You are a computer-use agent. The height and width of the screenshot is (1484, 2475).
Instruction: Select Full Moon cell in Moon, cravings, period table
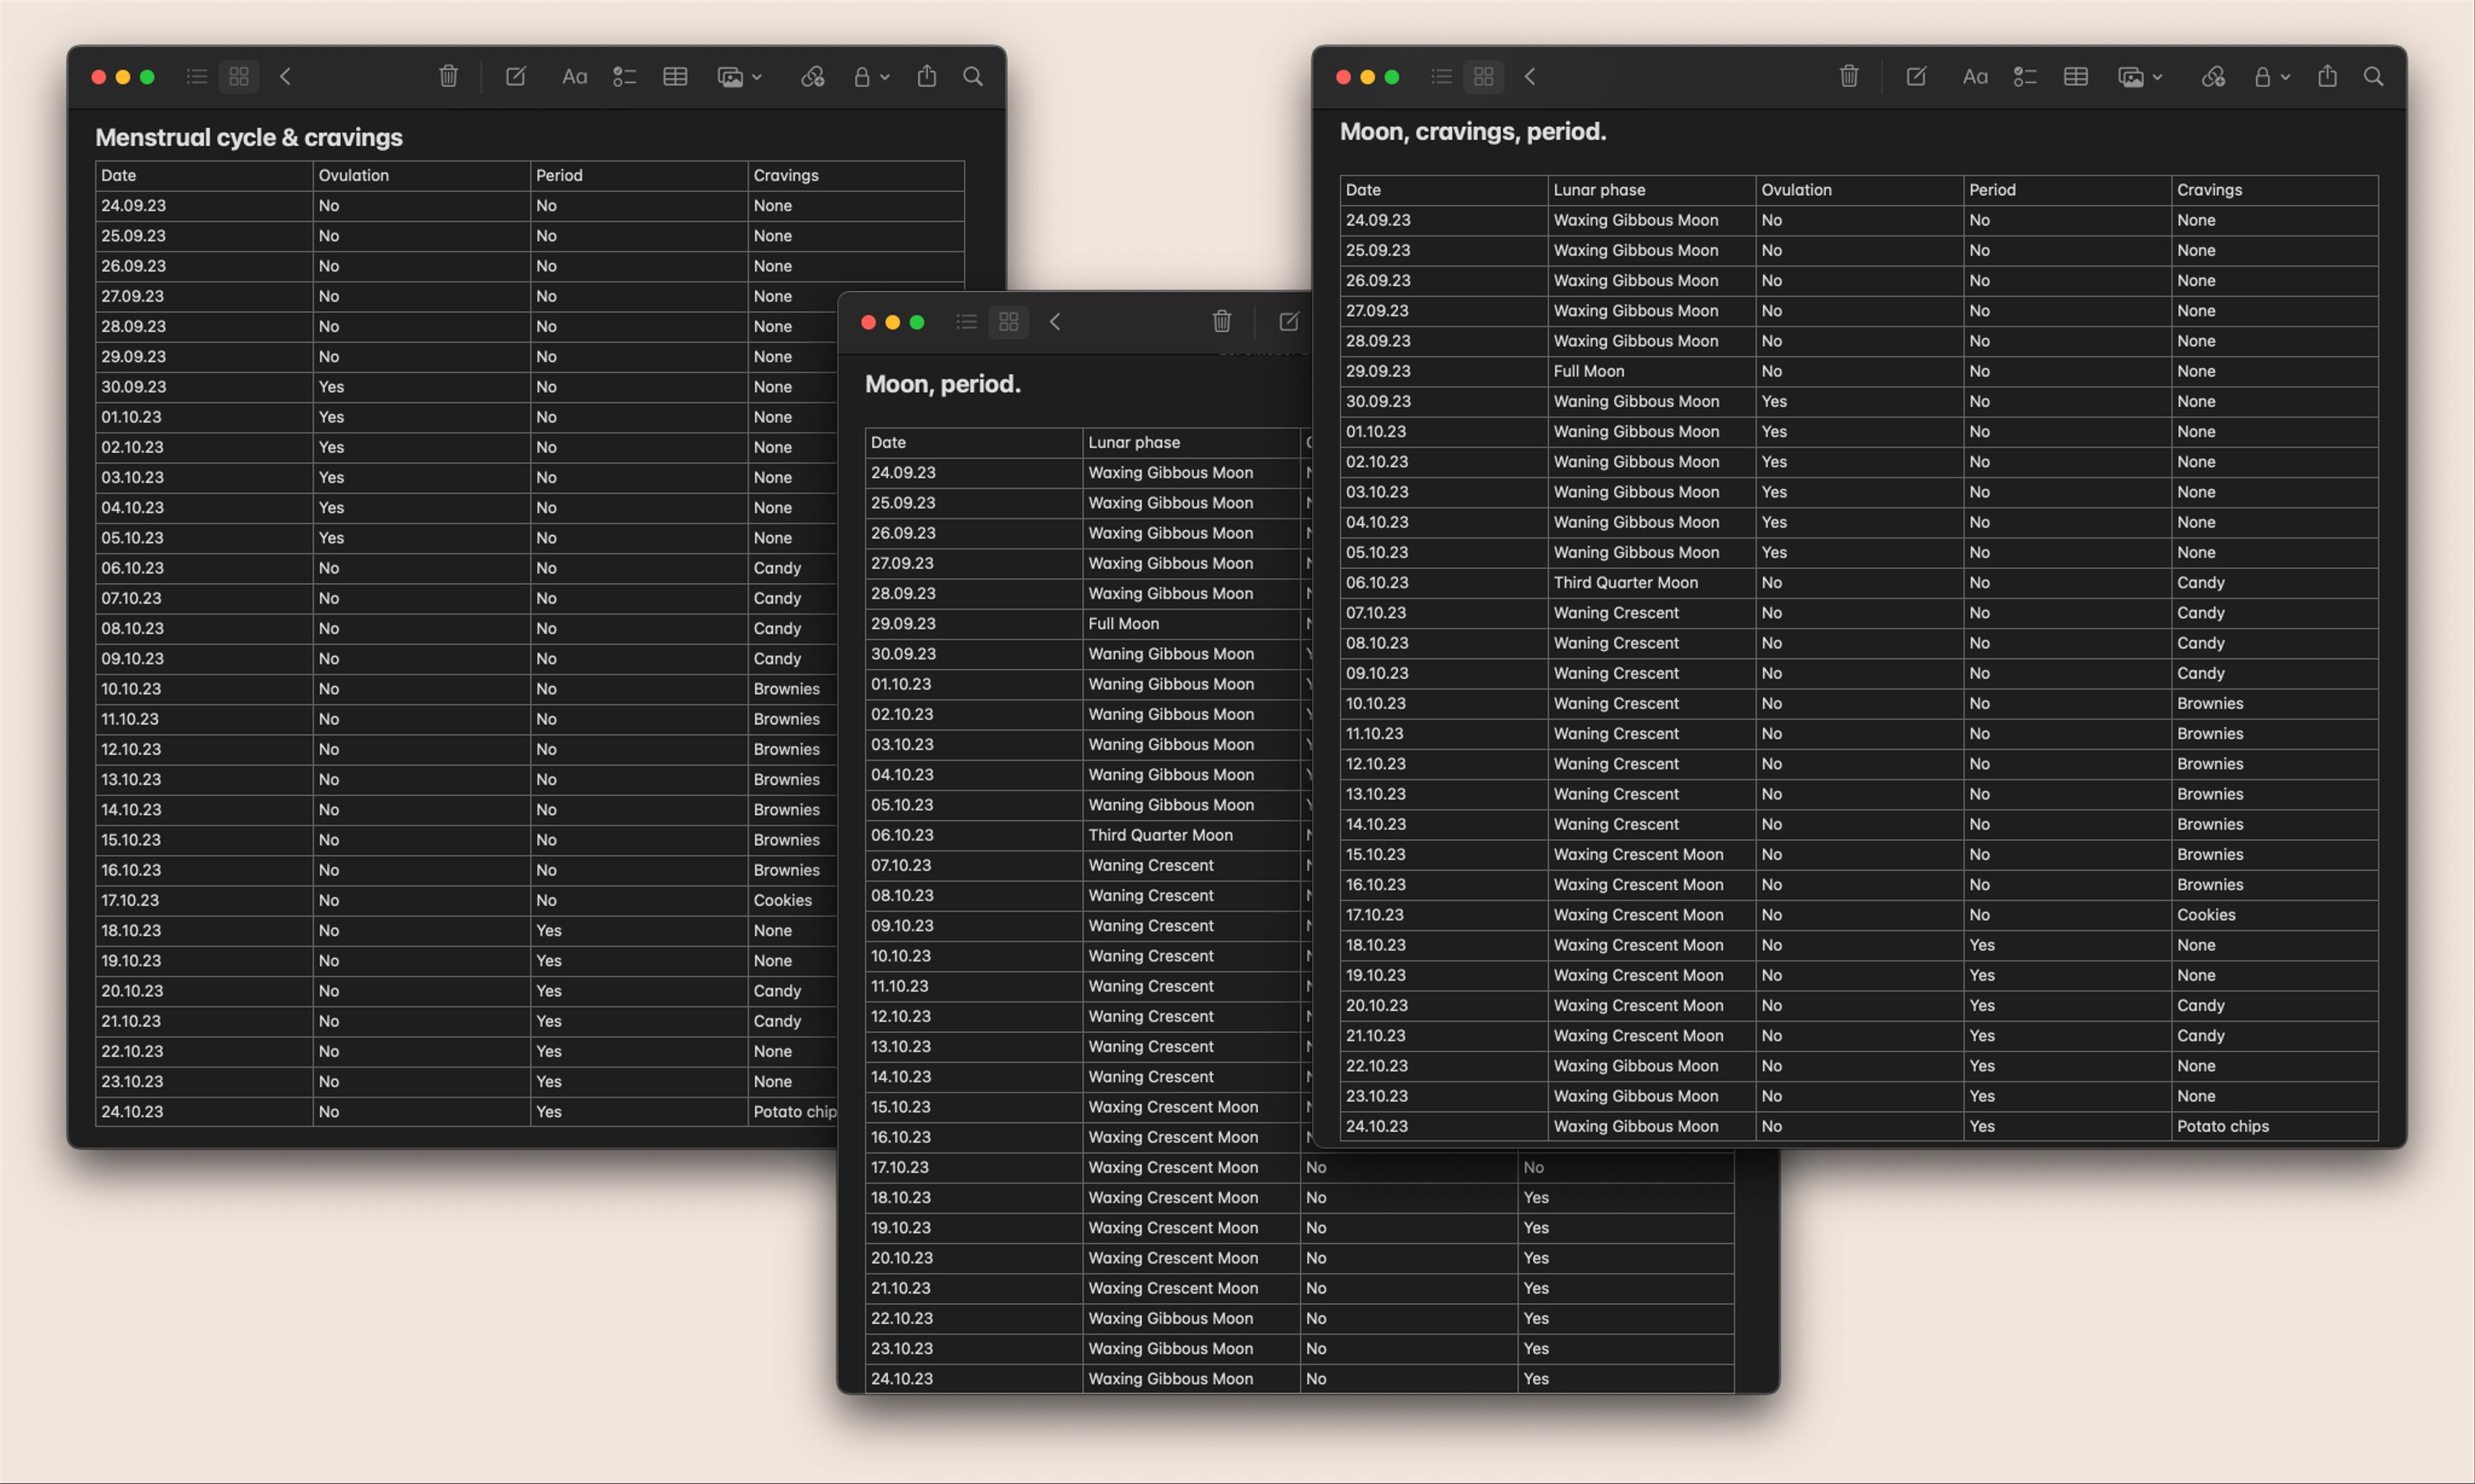click(1653, 371)
